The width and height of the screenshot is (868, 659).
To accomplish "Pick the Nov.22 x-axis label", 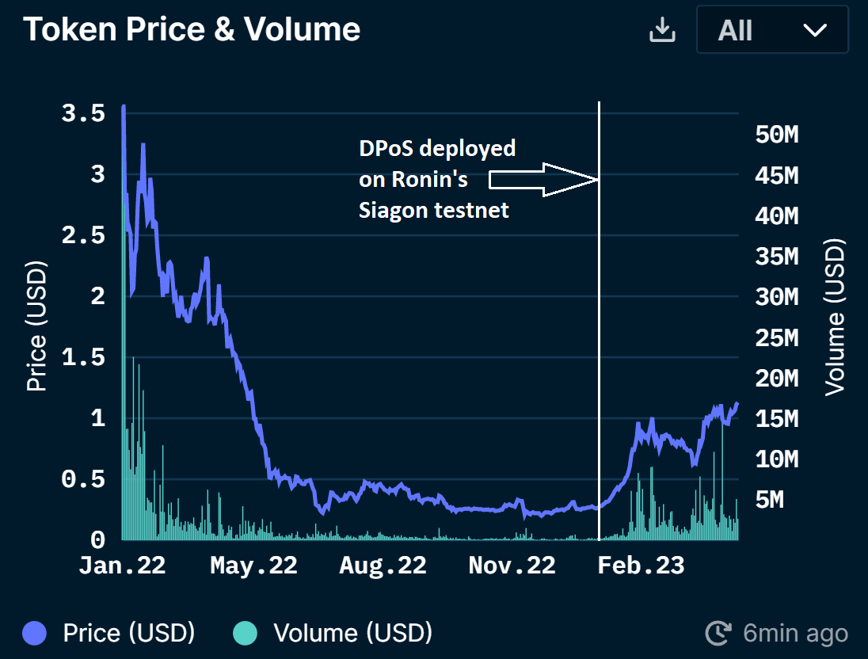I will pos(512,565).
